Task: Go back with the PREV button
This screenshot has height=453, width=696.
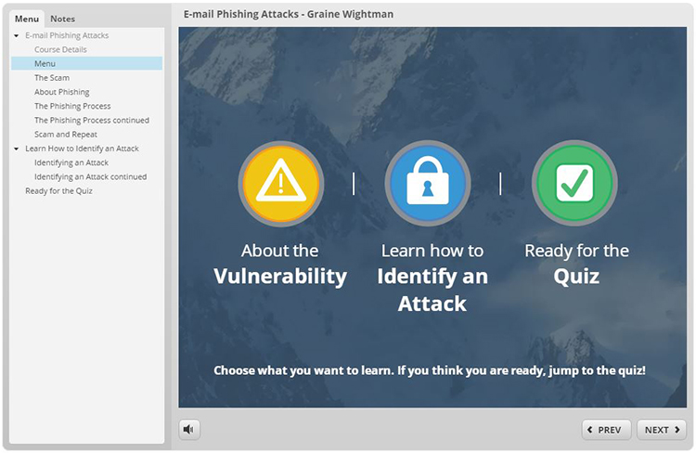Action: tap(606, 430)
